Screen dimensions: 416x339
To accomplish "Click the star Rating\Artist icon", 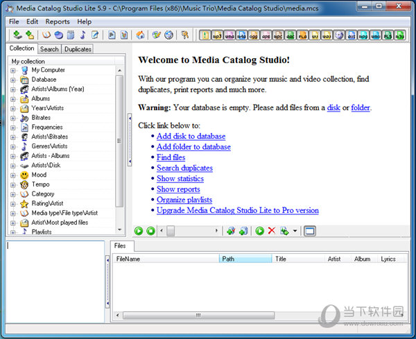I will [x=24, y=204].
